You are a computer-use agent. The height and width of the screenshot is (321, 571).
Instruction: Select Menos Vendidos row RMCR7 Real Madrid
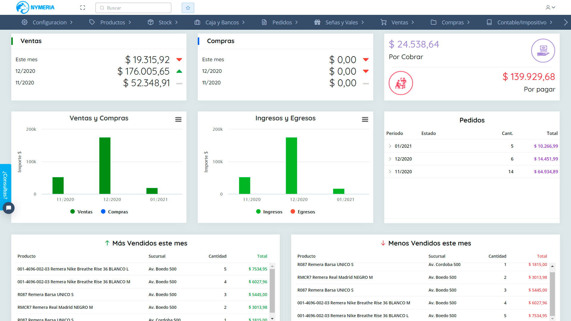(x=423, y=277)
